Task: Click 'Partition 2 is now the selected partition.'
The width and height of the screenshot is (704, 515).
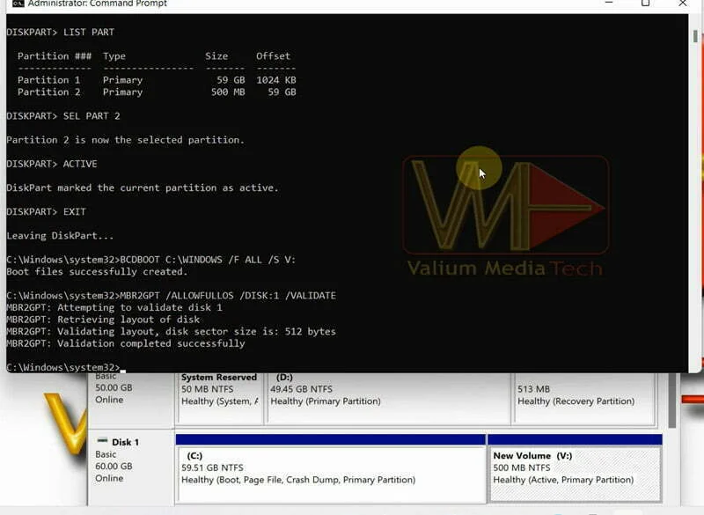Action: coord(125,140)
